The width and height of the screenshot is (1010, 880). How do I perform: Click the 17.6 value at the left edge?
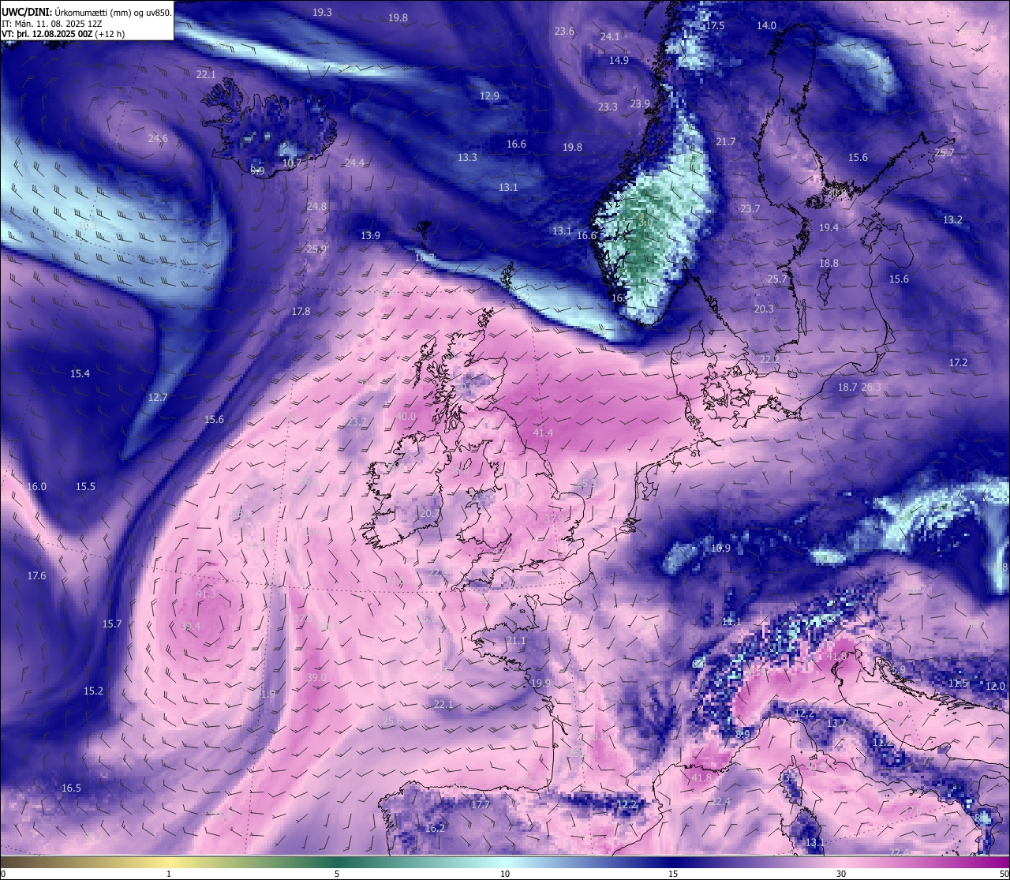(x=36, y=575)
